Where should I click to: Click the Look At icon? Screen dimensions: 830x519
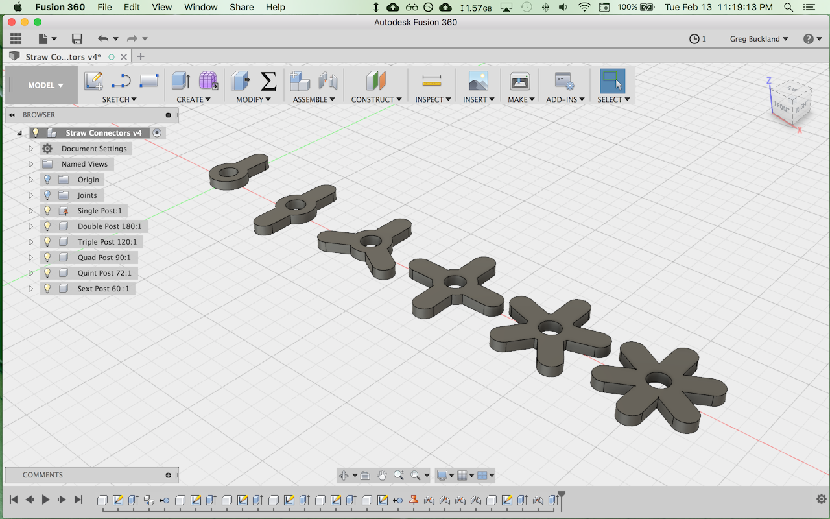pyautogui.click(x=365, y=476)
